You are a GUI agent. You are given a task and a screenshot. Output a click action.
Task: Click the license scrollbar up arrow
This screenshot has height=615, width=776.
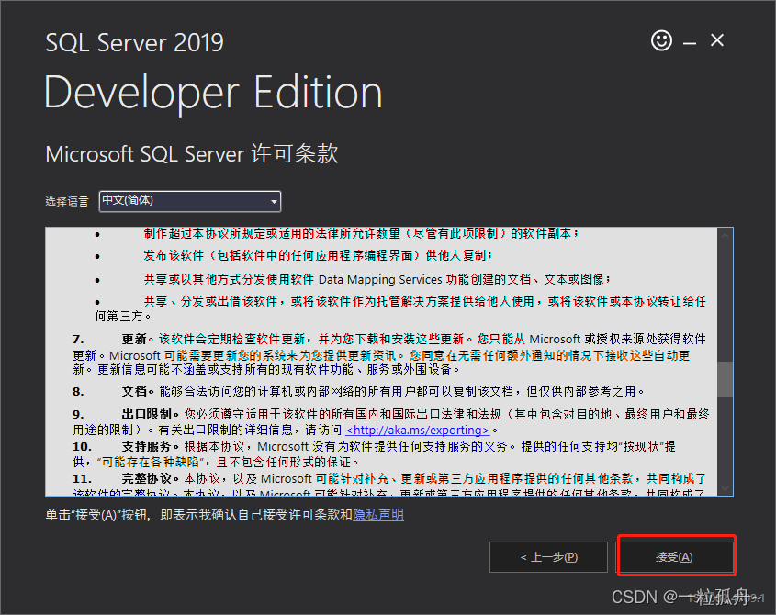click(x=725, y=236)
